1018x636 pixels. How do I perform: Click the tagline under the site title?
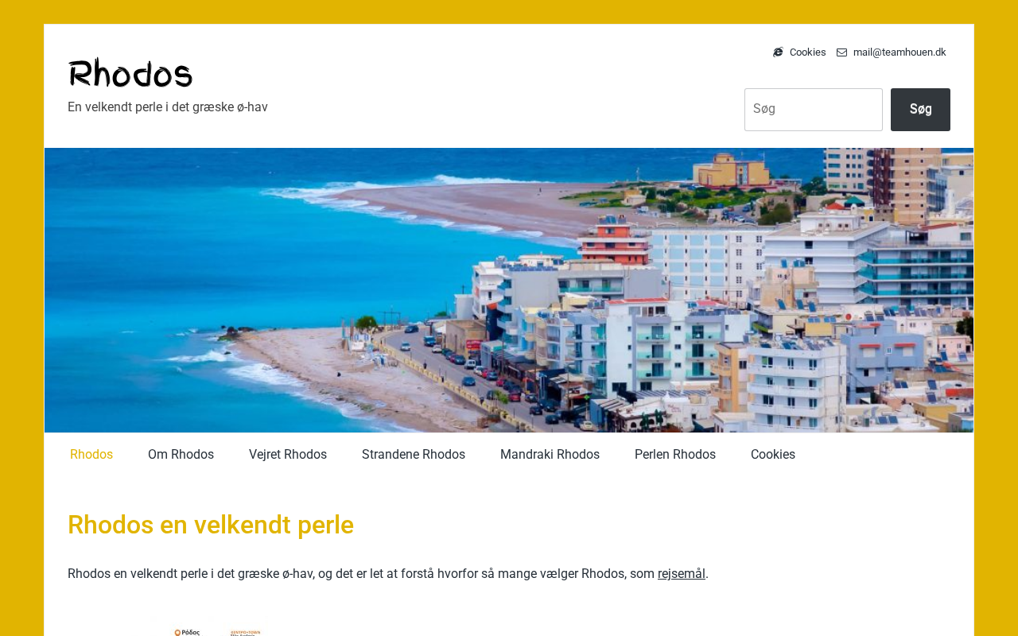(168, 107)
